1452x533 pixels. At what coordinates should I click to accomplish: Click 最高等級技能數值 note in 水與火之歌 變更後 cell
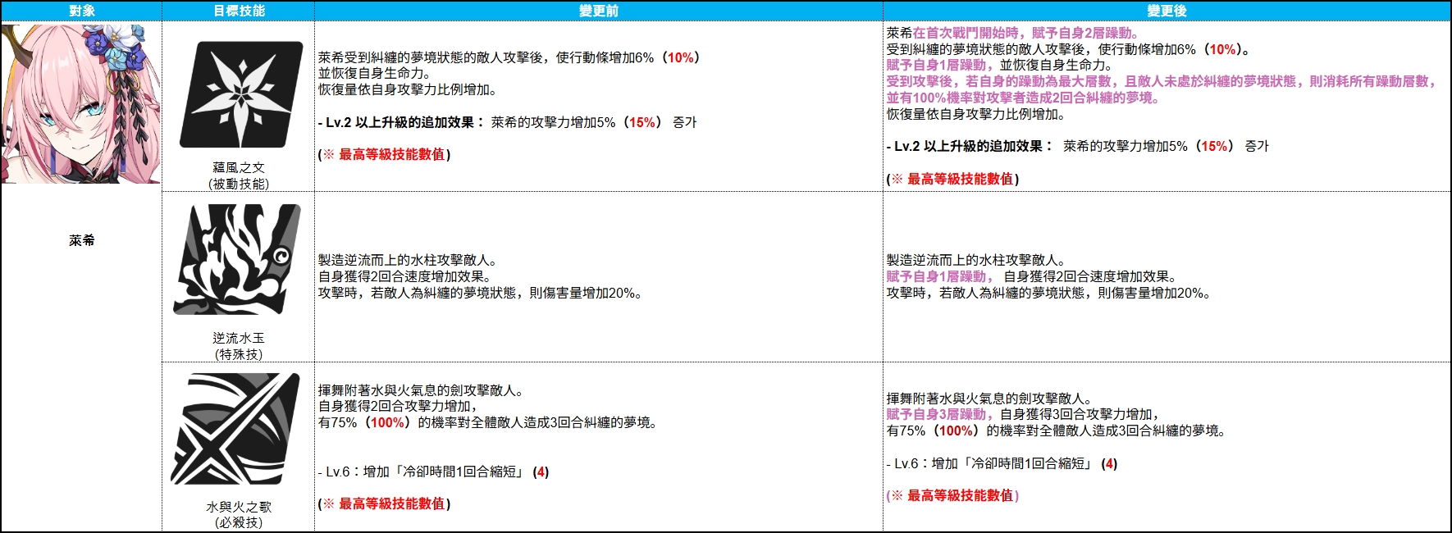point(952,495)
